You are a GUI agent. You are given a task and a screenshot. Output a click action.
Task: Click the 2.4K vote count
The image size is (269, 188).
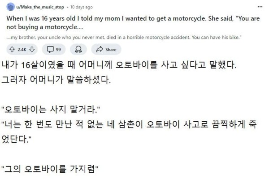coord(22,50)
